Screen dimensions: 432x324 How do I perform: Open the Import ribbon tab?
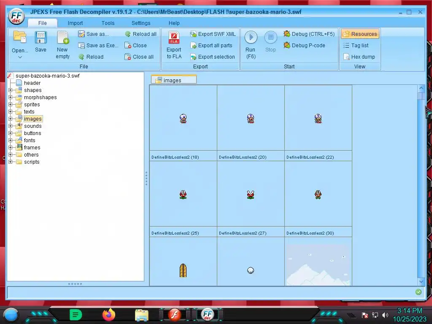coord(75,23)
